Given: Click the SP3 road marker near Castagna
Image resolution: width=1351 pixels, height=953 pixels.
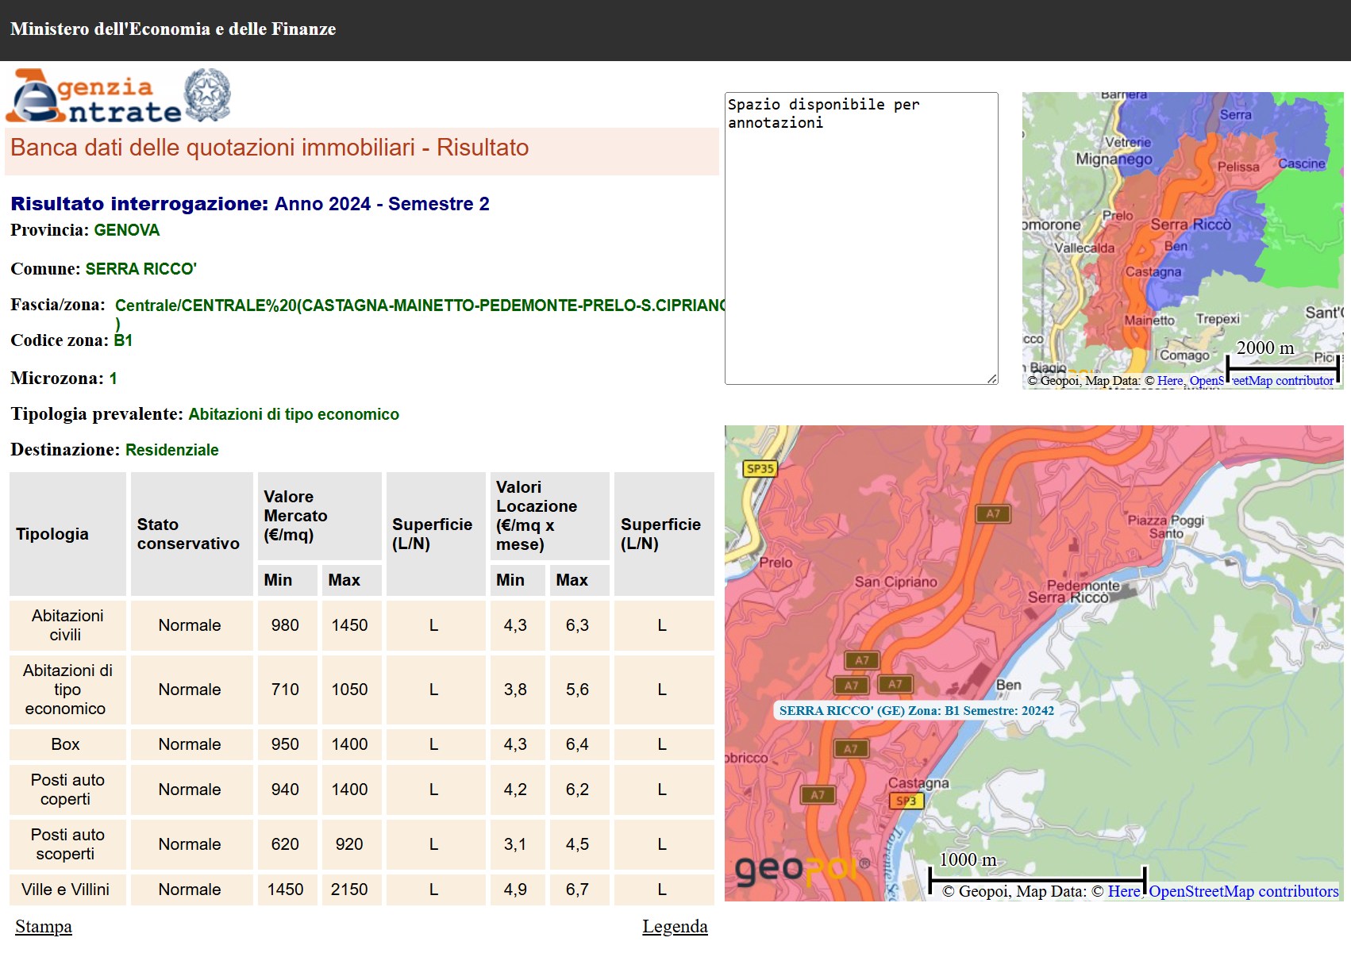Looking at the screenshot, I should [906, 801].
